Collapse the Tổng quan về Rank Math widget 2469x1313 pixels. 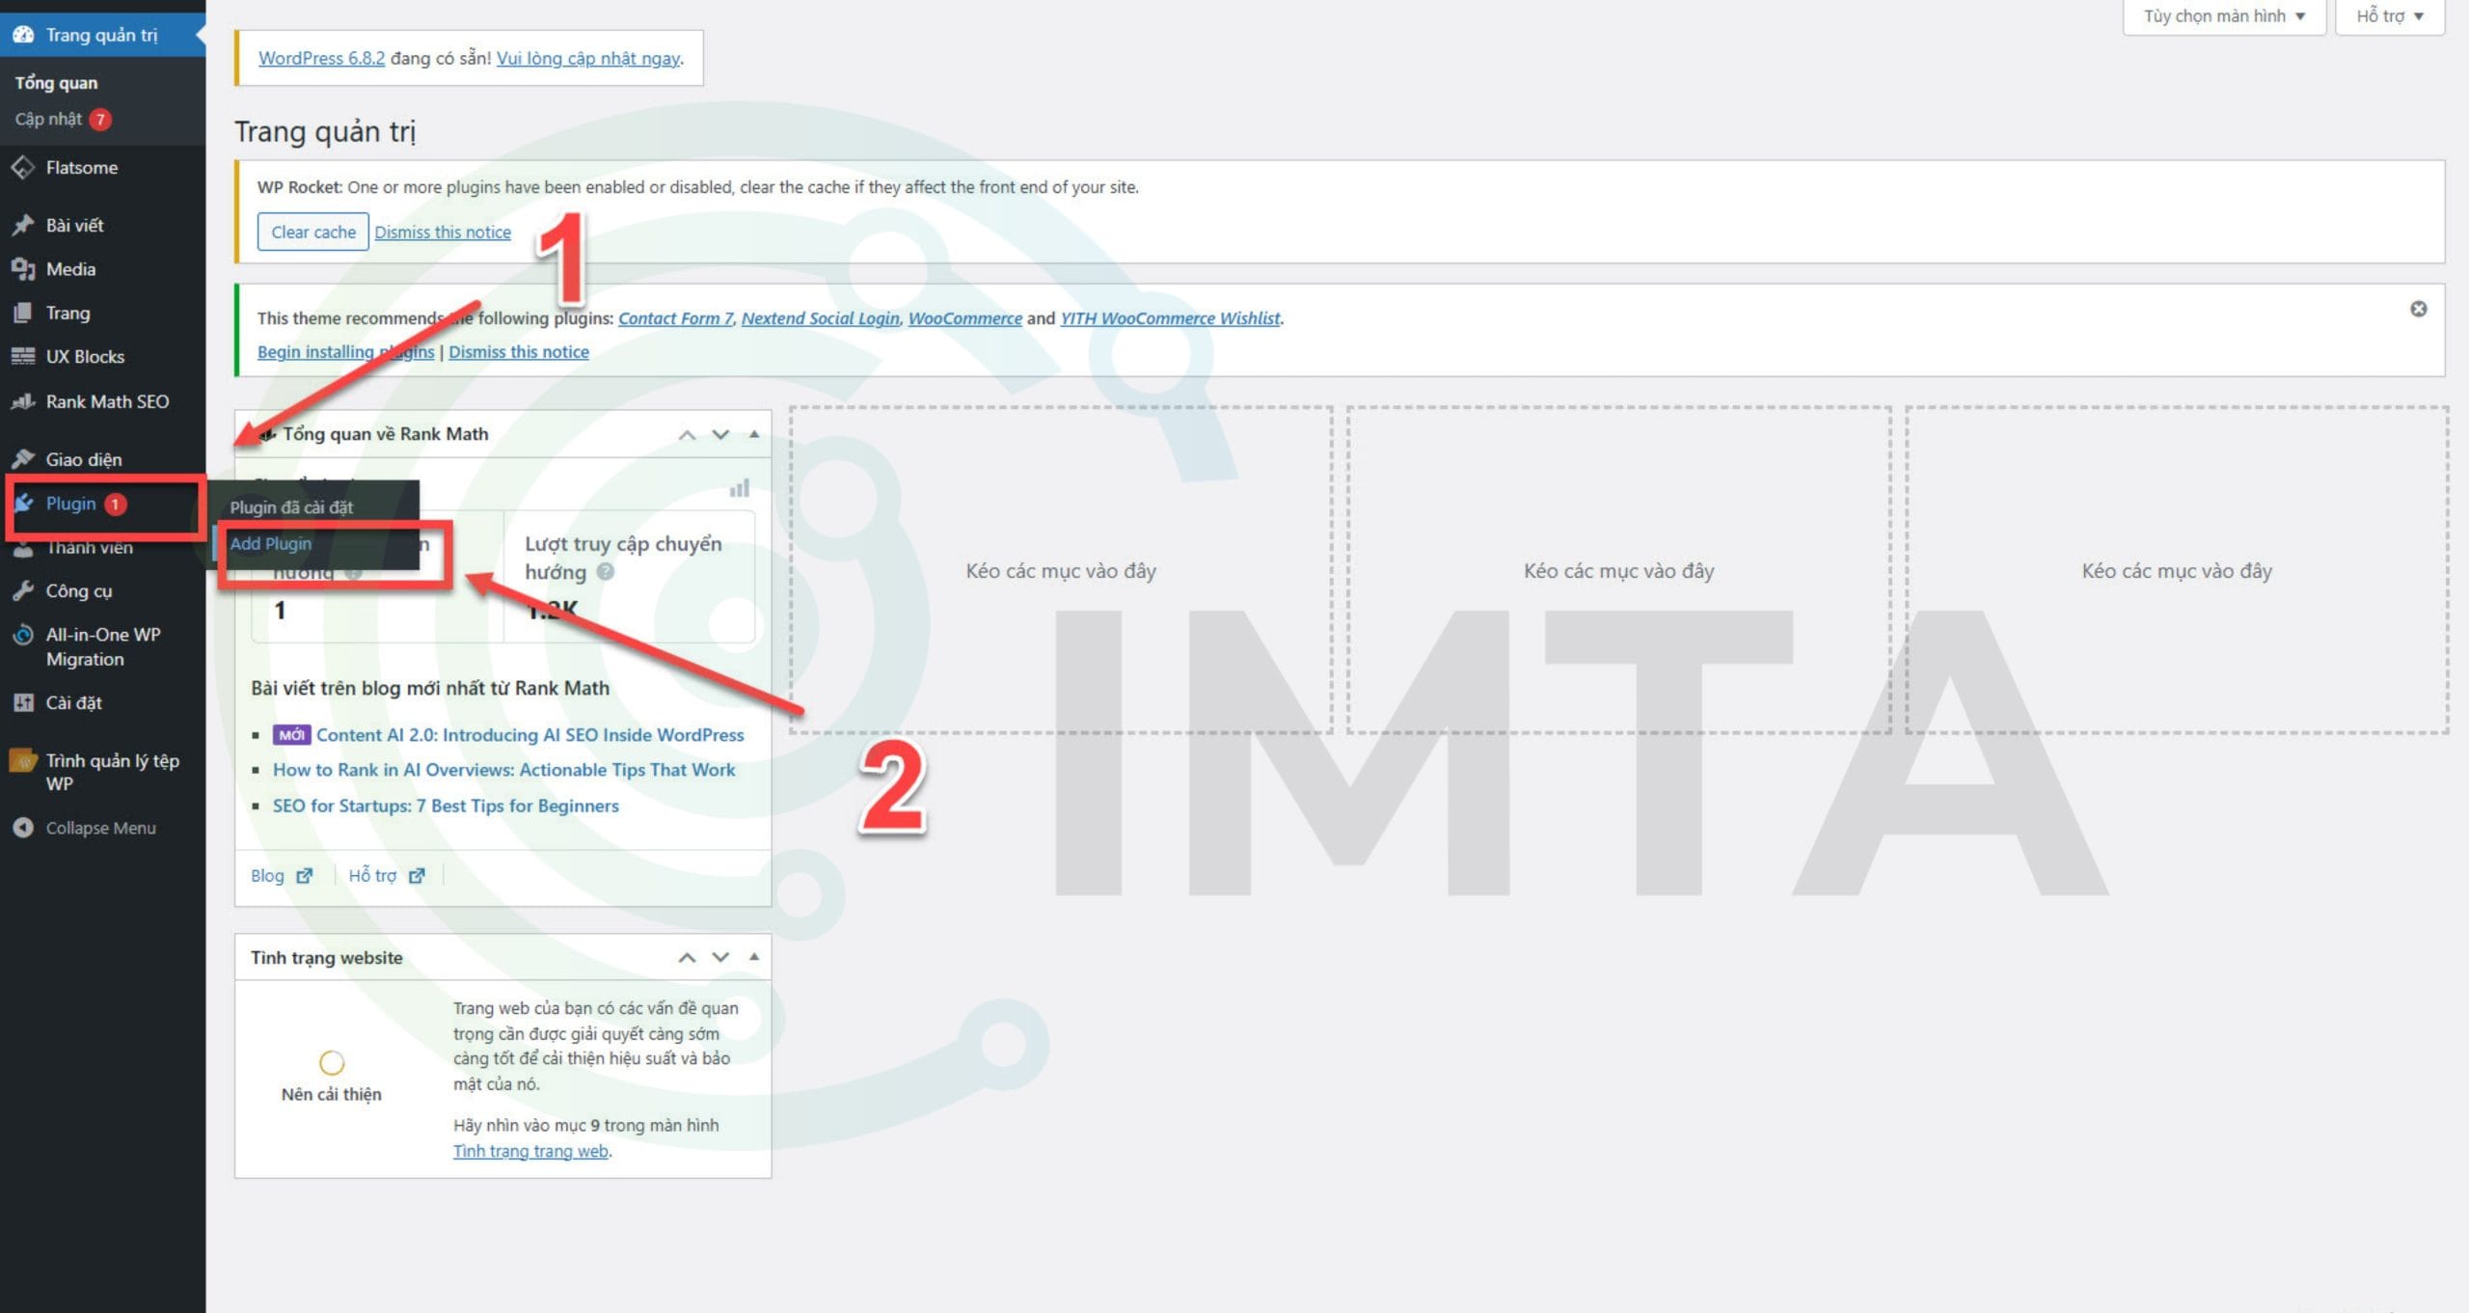pyautogui.click(x=753, y=434)
